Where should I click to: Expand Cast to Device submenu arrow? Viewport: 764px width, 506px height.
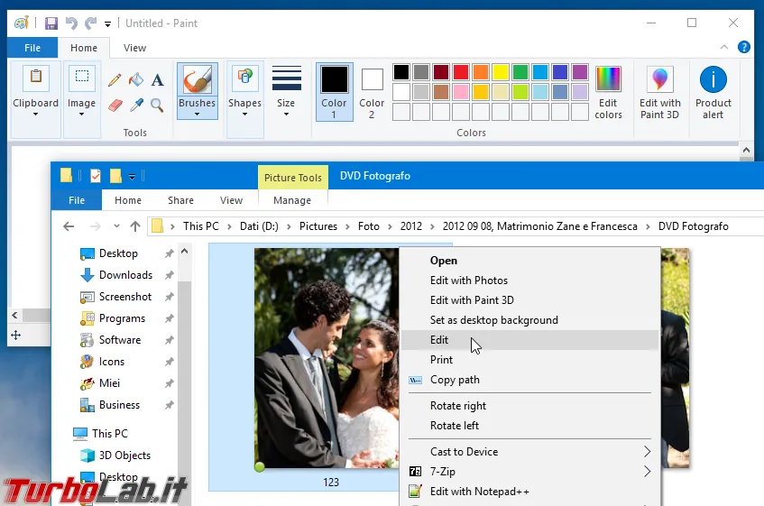click(647, 452)
